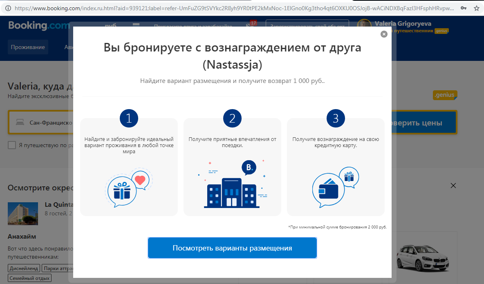The image size is (484, 284).
Task: Click the step 3 number circle
Action: pos(336,118)
